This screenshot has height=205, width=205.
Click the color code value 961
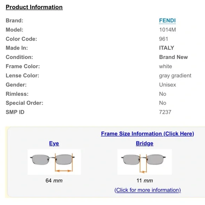click(x=163, y=39)
